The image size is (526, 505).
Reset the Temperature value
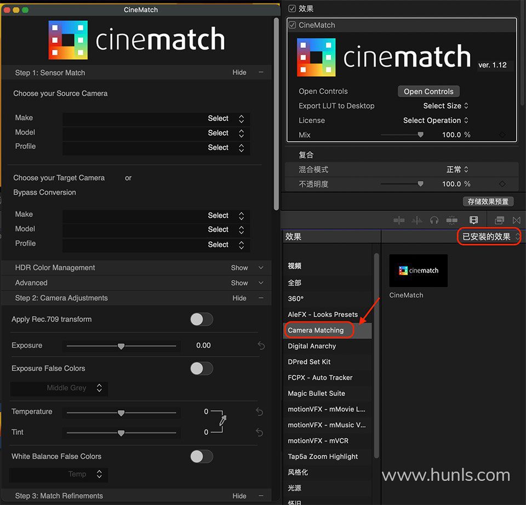tap(259, 411)
